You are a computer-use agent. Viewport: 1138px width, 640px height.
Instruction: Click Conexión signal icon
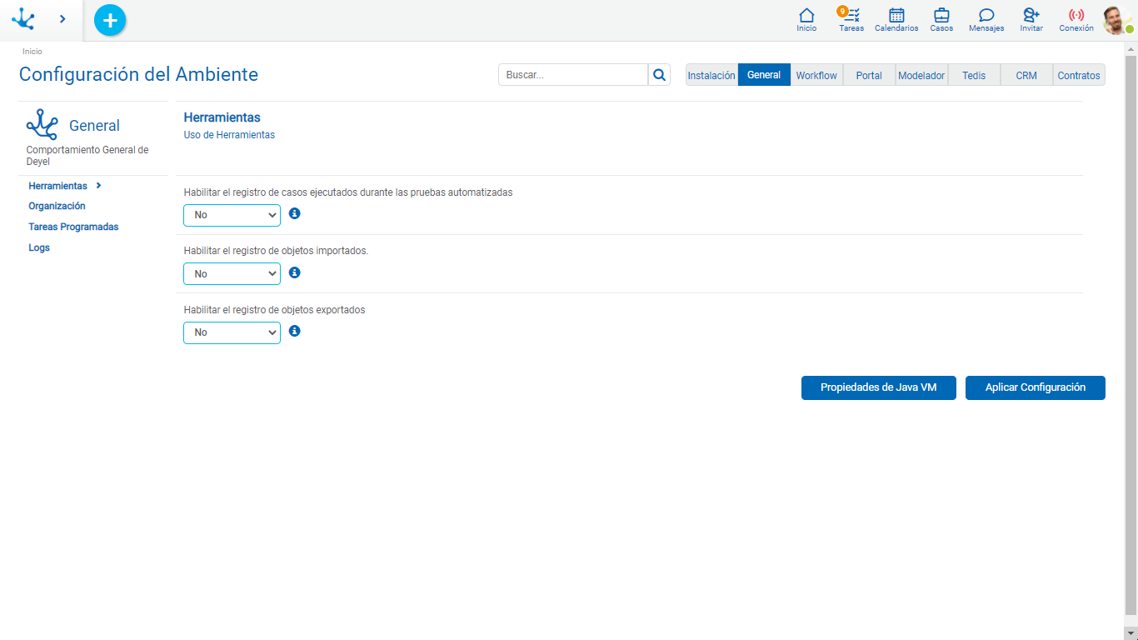point(1076,20)
